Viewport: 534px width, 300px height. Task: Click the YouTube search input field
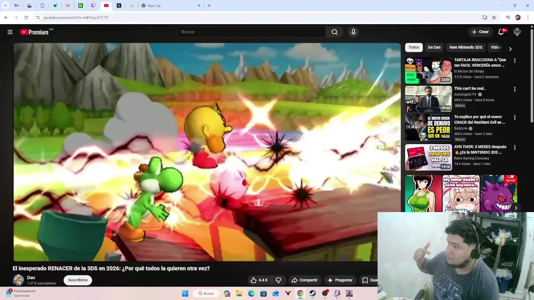pyautogui.click(x=252, y=32)
